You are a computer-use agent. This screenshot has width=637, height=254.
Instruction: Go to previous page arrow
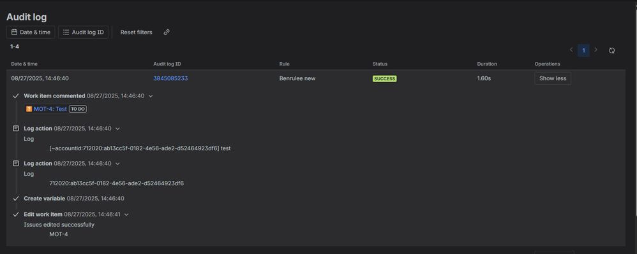[571, 50]
